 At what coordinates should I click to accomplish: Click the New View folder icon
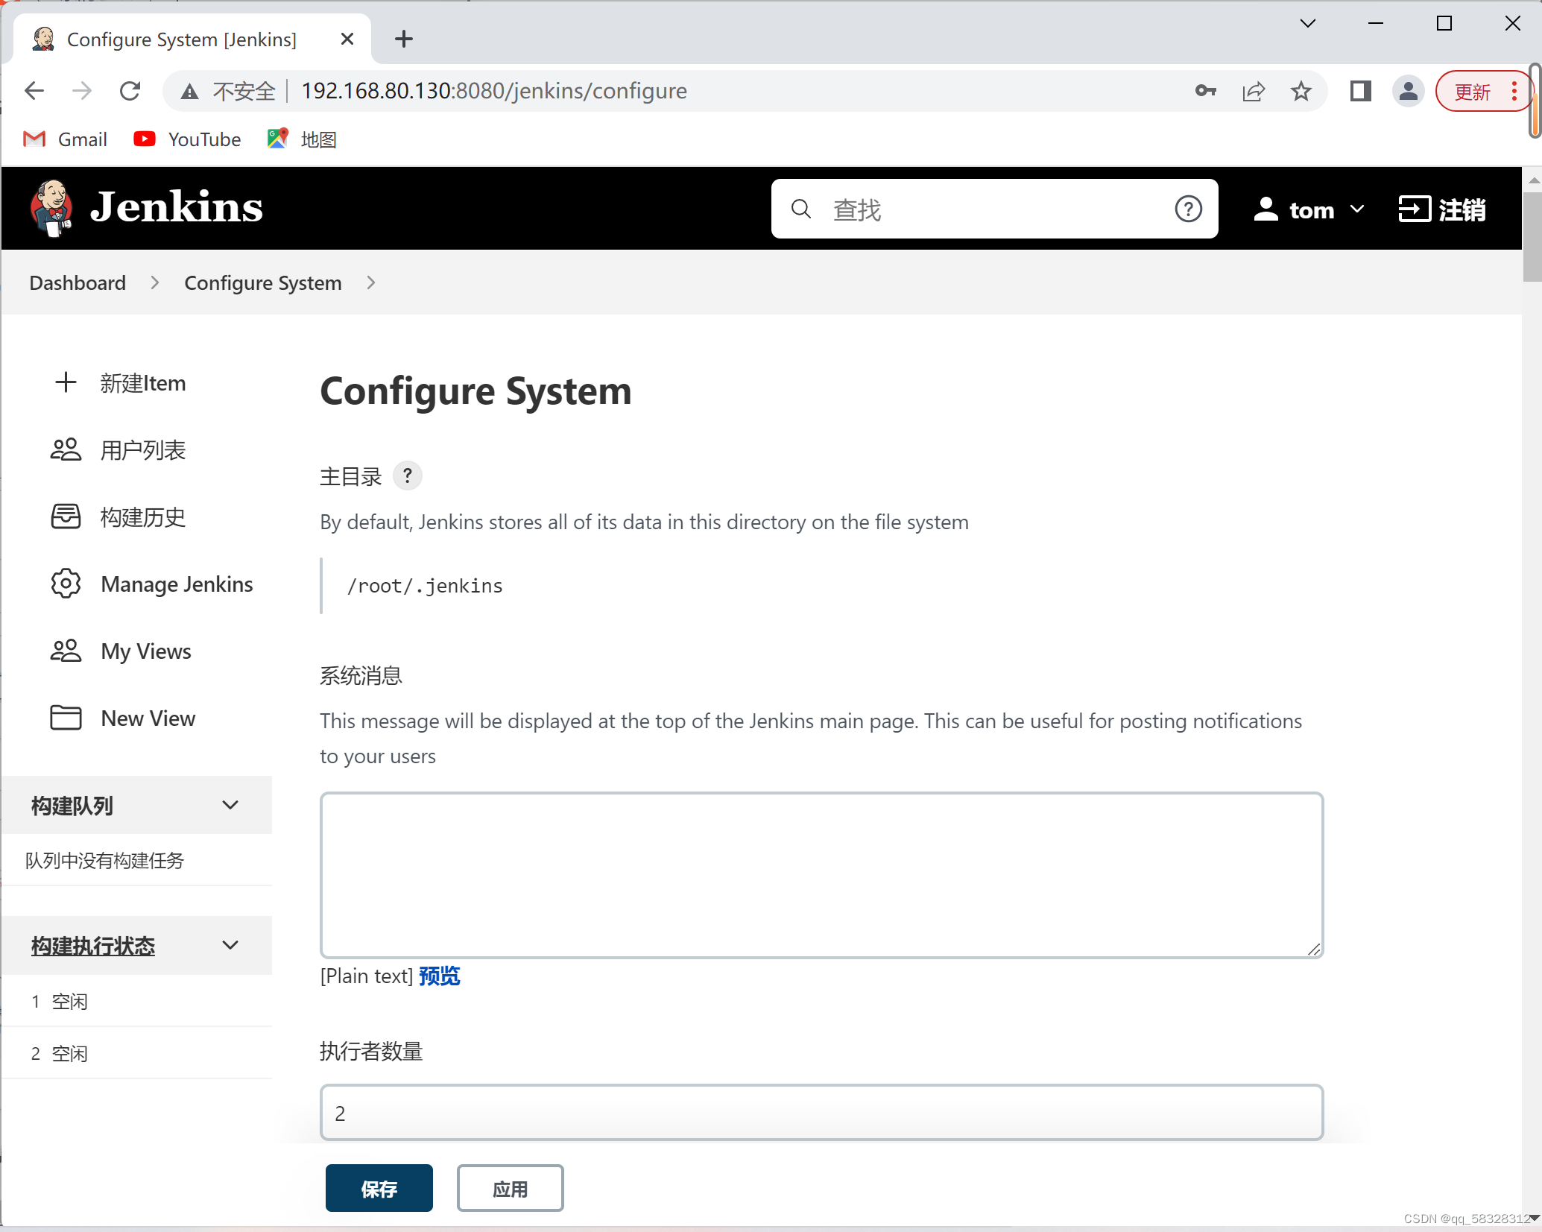66,718
